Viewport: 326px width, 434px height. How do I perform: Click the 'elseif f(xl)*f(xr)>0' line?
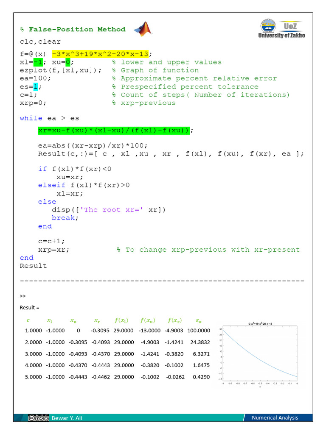pyautogui.click(x=84, y=185)
